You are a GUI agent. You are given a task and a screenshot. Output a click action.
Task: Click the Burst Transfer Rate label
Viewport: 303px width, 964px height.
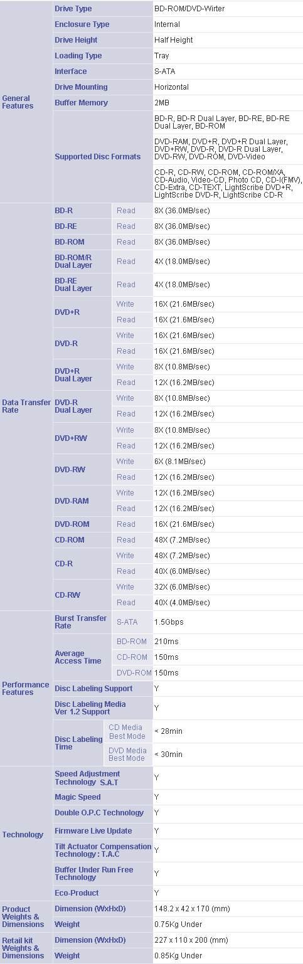click(80, 622)
